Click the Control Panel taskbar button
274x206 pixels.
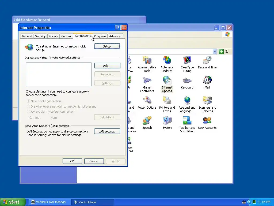93,202
